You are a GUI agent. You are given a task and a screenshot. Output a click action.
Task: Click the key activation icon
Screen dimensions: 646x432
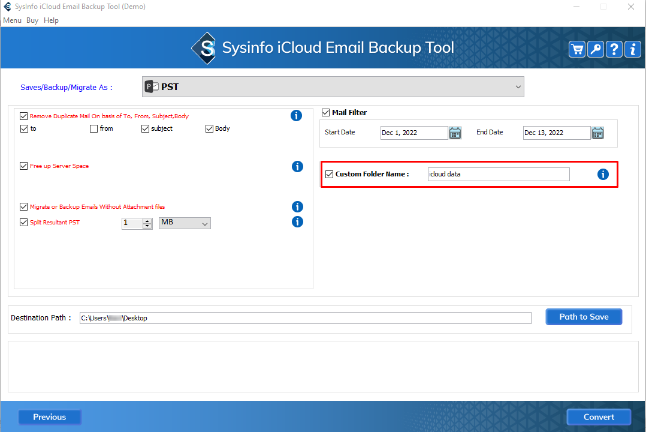[596, 49]
